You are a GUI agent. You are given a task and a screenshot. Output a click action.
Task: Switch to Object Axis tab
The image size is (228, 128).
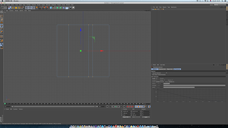(170, 69)
